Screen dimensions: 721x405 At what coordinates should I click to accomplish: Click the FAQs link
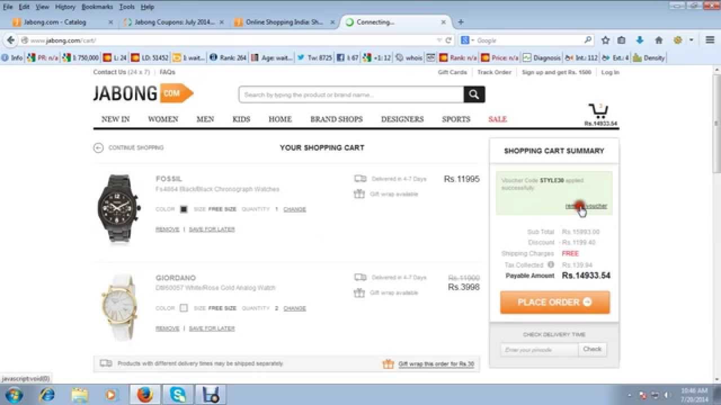tap(167, 72)
